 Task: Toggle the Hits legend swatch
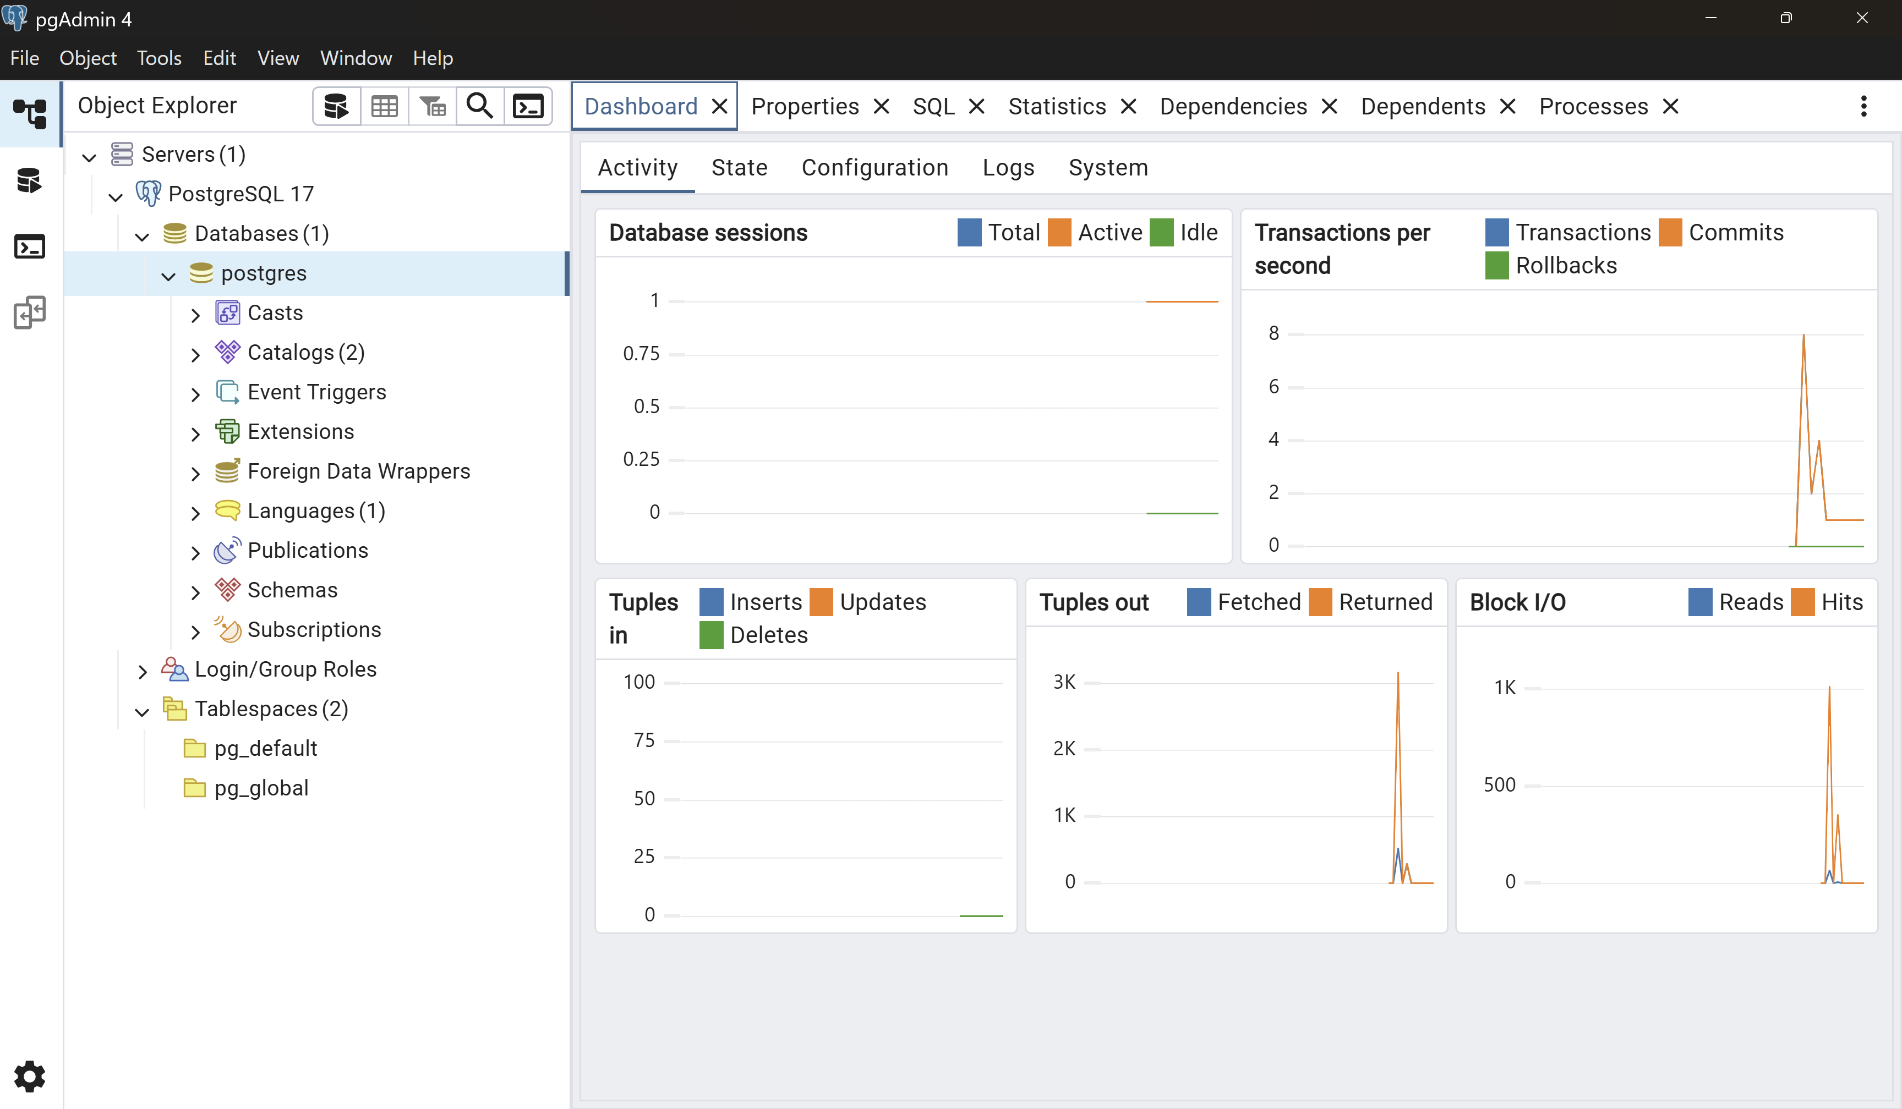[x=1802, y=602]
